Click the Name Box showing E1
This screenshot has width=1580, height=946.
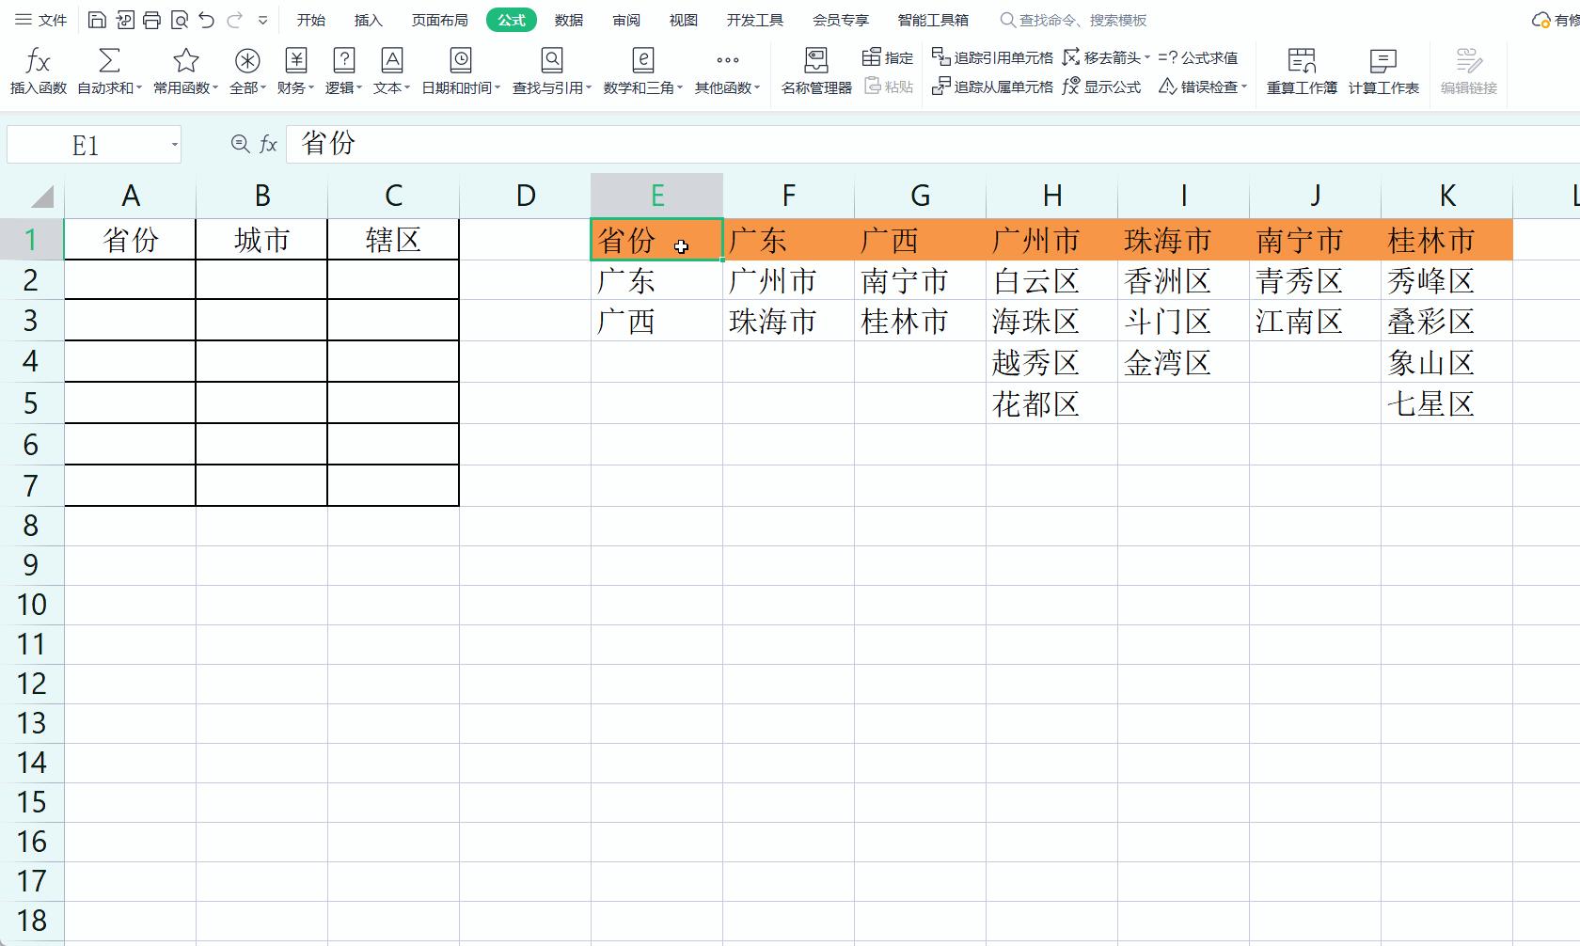pyautogui.click(x=86, y=145)
